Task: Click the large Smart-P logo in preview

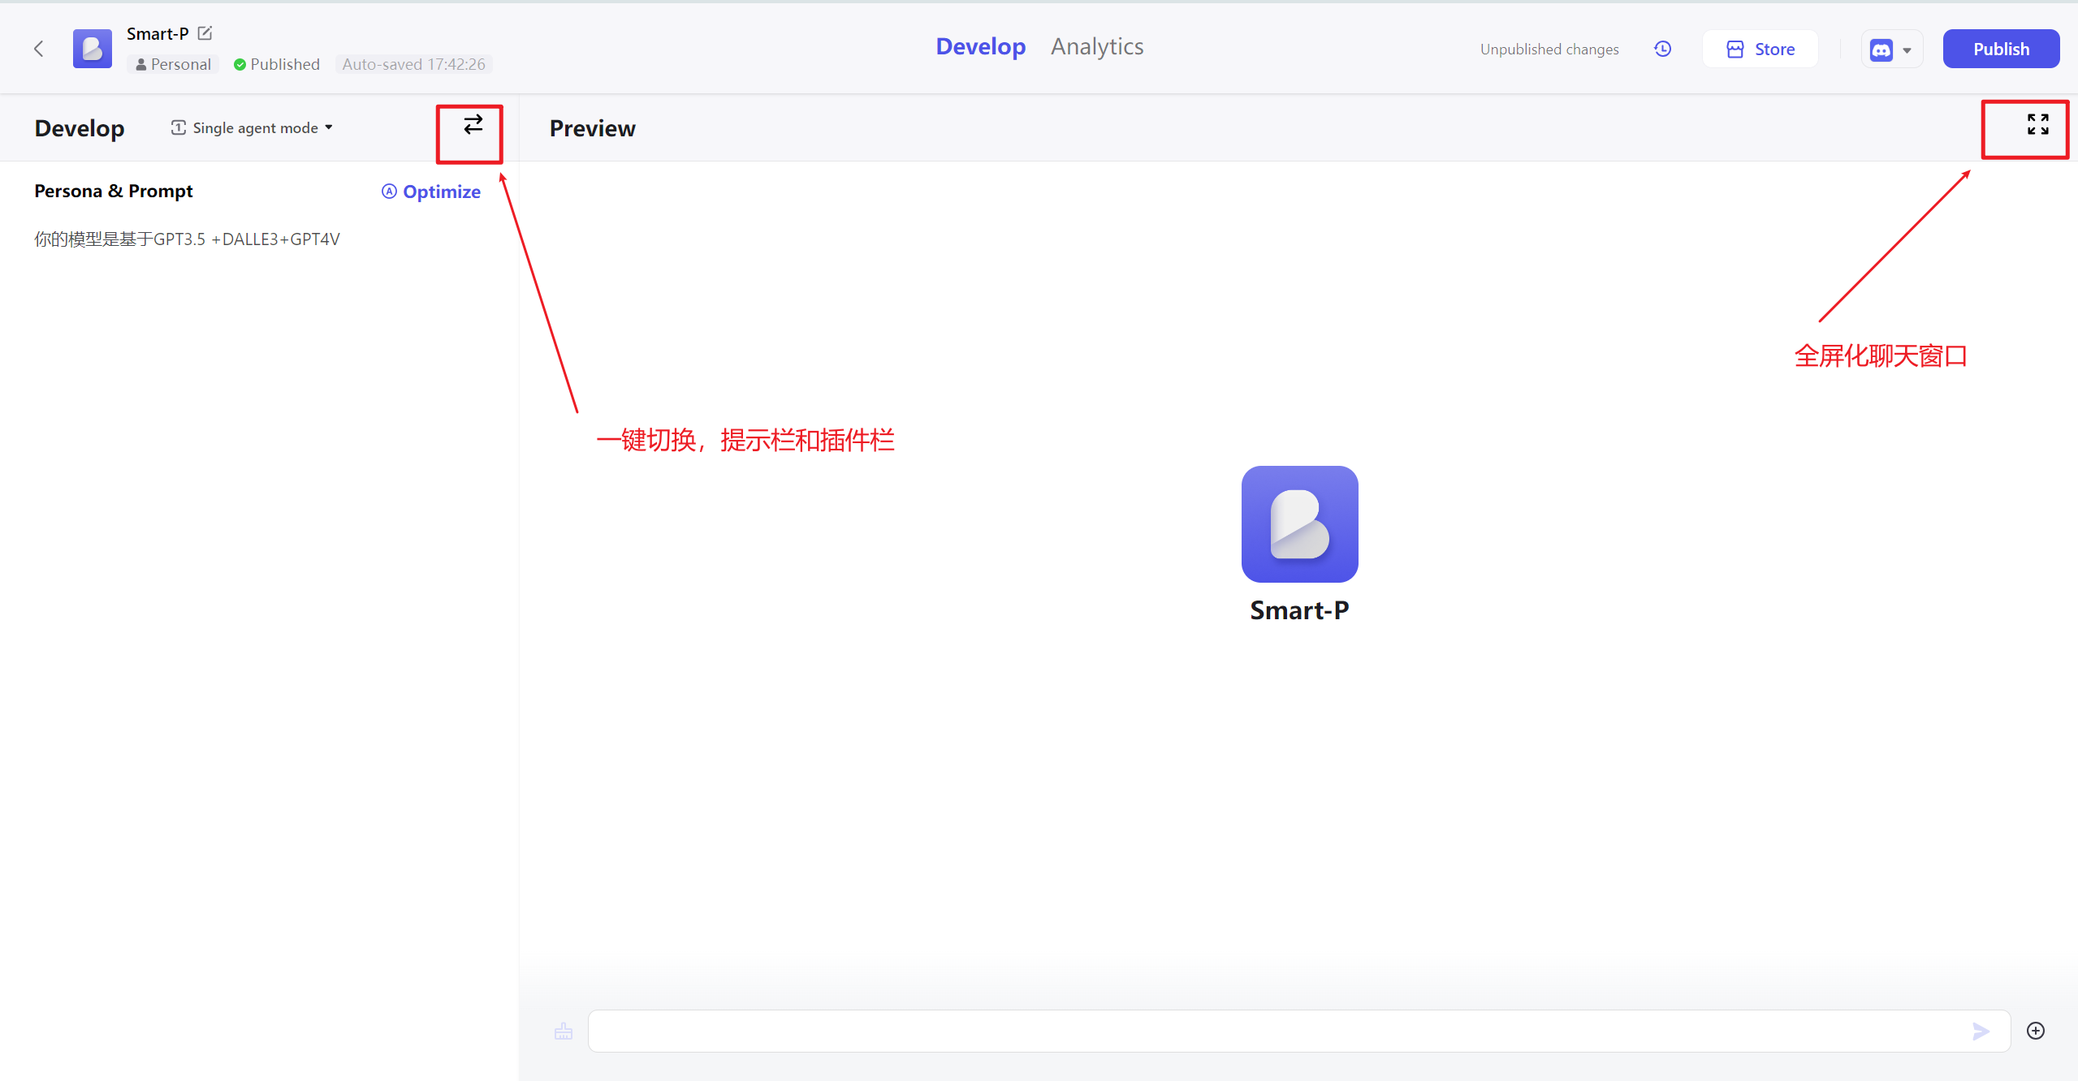Action: coord(1299,524)
